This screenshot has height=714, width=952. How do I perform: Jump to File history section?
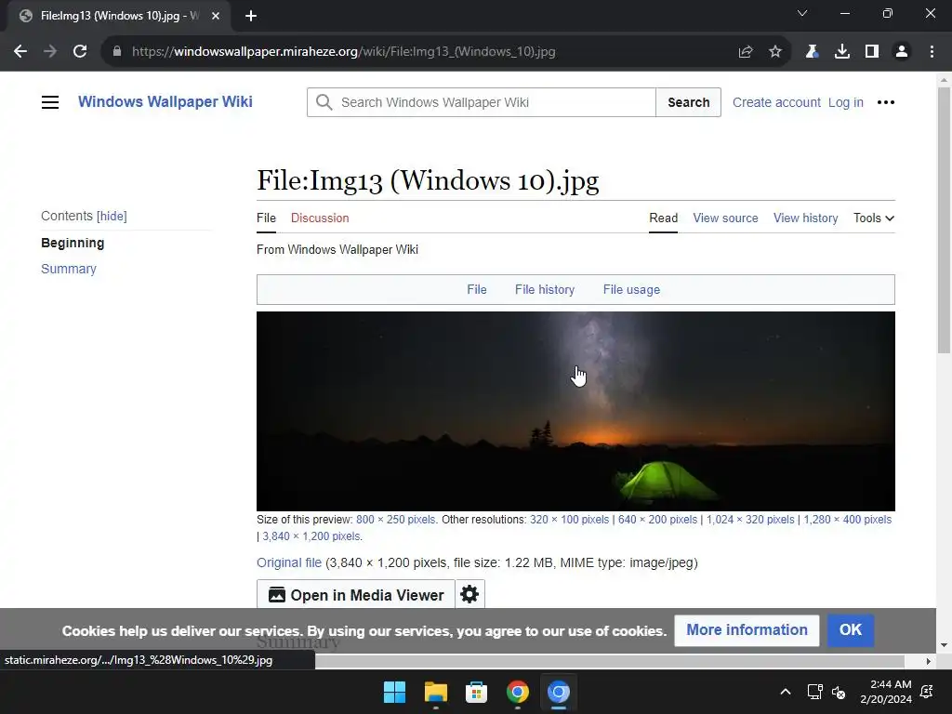point(545,290)
